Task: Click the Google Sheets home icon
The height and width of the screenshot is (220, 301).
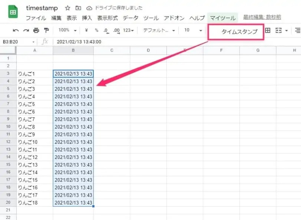Action: 13,12
